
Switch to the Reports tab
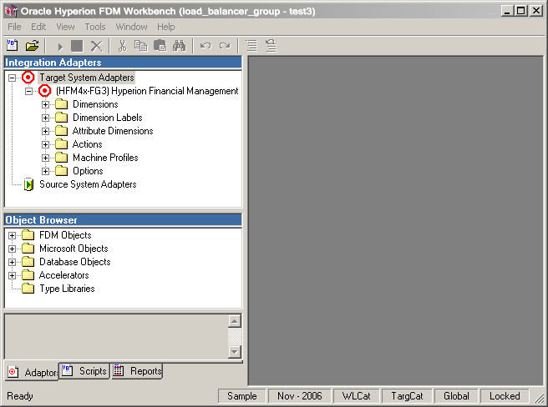click(x=137, y=370)
